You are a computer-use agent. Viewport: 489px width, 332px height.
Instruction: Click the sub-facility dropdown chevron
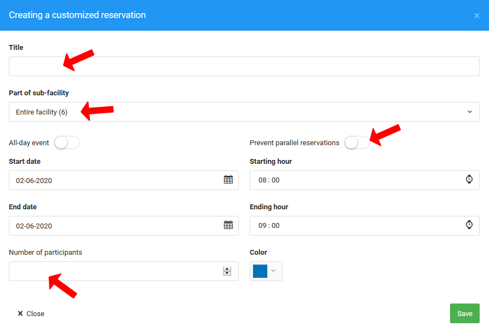click(x=470, y=111)
